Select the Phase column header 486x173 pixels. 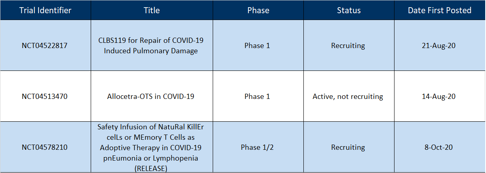pyautogui.click(x=258, y=10)
